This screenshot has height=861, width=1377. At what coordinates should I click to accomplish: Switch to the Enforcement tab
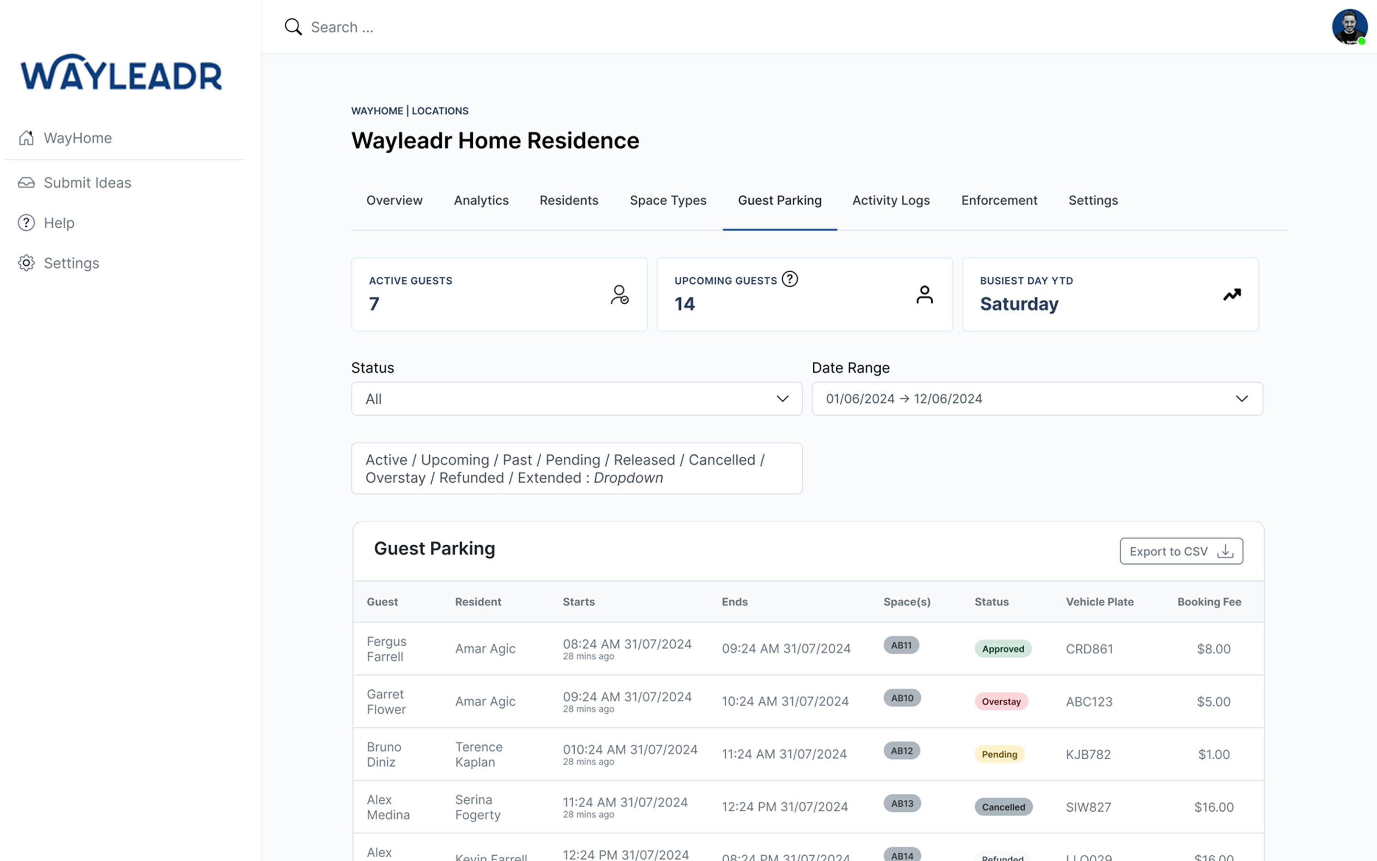(x=998, y=200)
